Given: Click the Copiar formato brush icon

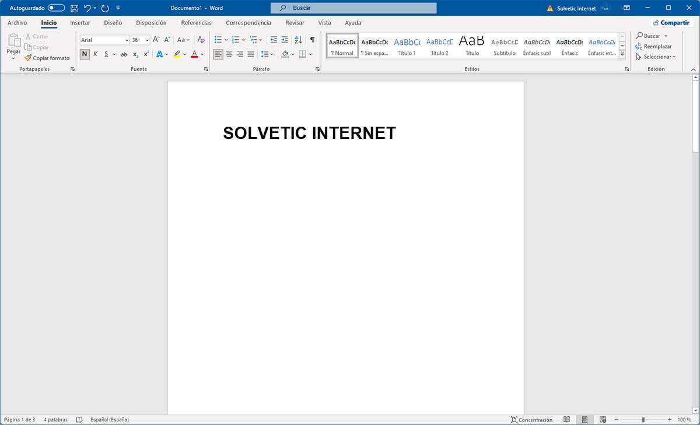Looking at the screenshot, I should (28, 58).
